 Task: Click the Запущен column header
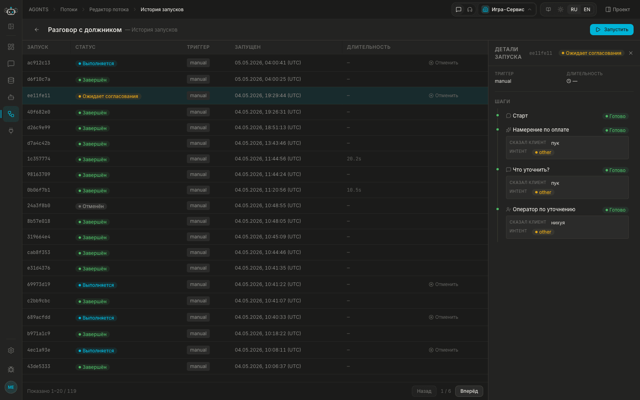point(248,47)
